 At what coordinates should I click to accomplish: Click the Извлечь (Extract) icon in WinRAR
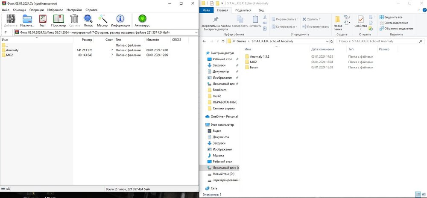[27, 20]
